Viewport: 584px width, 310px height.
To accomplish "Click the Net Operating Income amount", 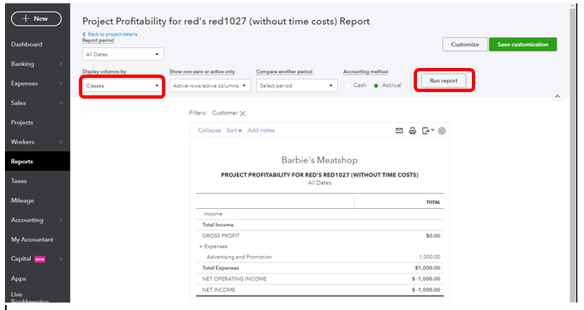I will pyautogui.click(x=426, y=279).
